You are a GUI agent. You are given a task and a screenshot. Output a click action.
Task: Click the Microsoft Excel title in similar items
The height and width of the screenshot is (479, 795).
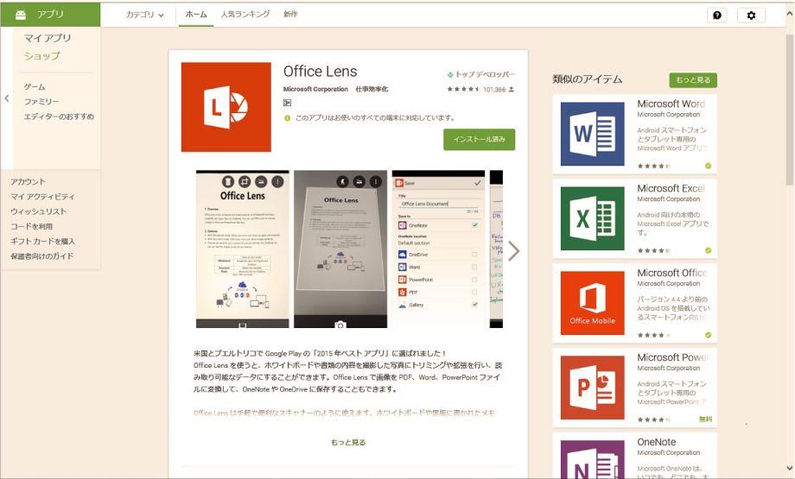pyautogui.click(x=671, y=188)
